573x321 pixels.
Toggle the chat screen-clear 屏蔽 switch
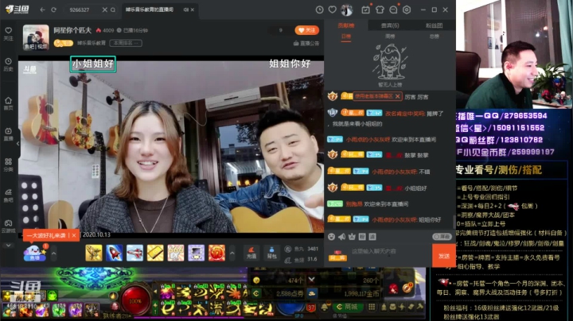[x=442, y=237]
